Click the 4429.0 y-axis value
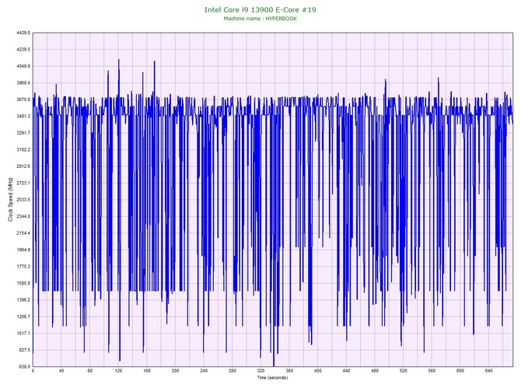Image resolution: width=521 pixels, height=391 pixels. click(x=23, y=33)
